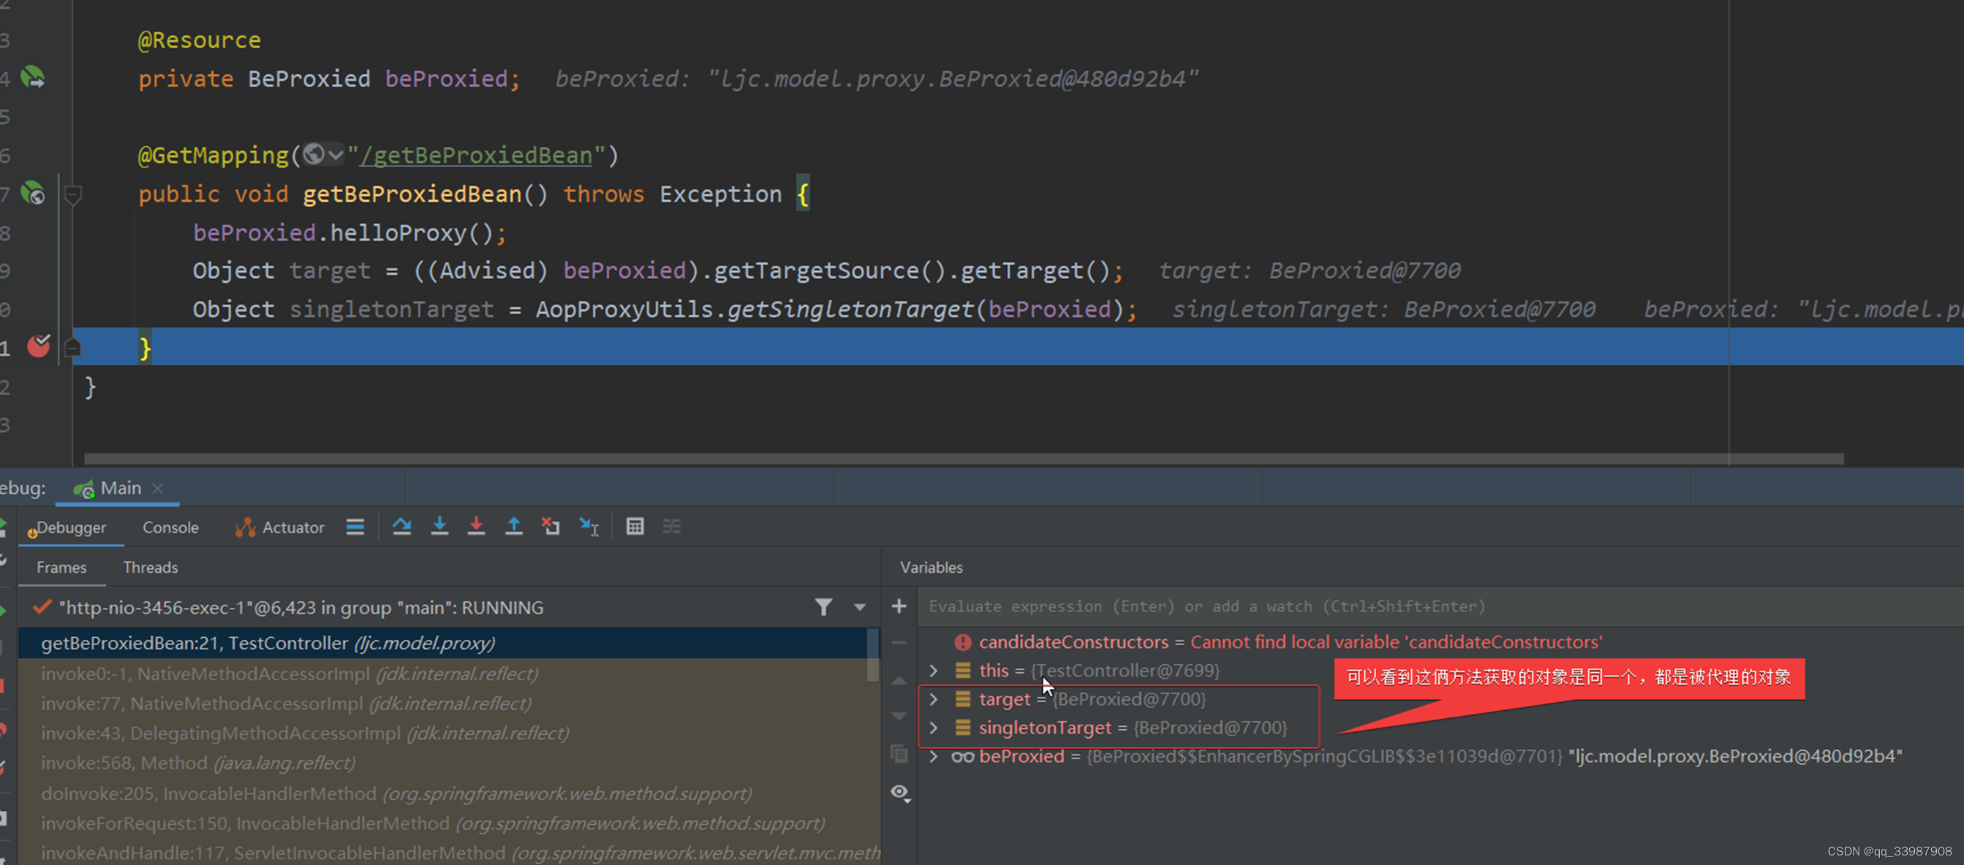Collapse the getBeProxiedBean method fold marker

click(72, 195)
